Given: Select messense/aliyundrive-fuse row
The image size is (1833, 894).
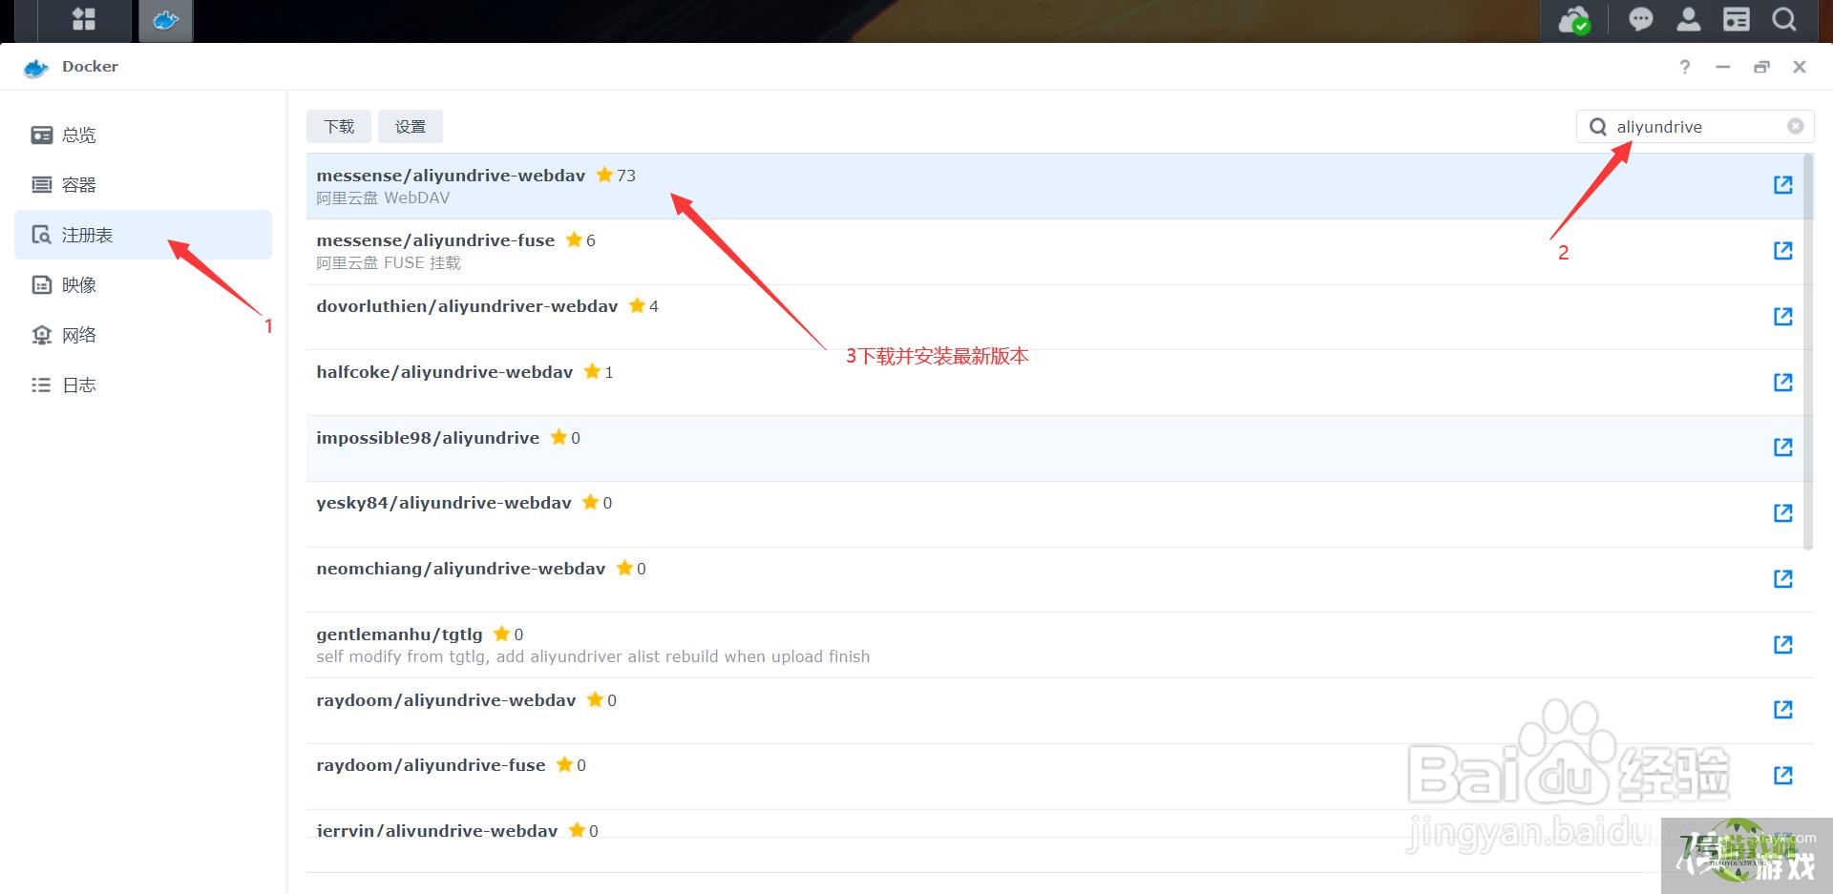Looking at the screenshot, I should point(1054,252).
